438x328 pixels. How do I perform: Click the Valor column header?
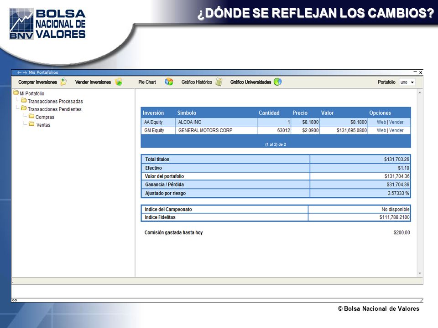point(327,113)
